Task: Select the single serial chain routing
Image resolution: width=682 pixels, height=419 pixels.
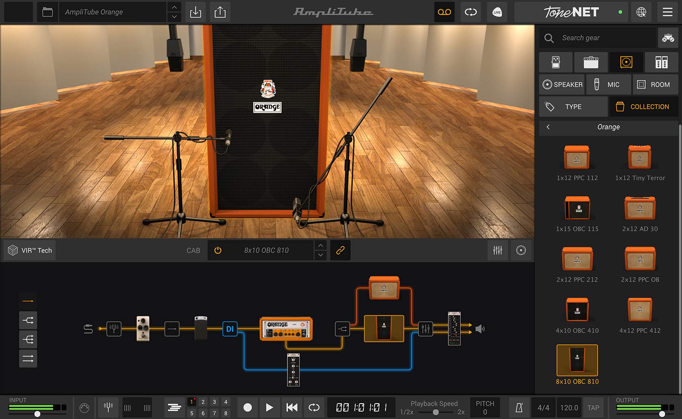Action: (28, 301)
